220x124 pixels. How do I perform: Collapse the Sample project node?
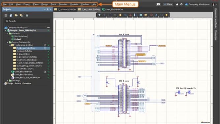(x=6, y=31)
